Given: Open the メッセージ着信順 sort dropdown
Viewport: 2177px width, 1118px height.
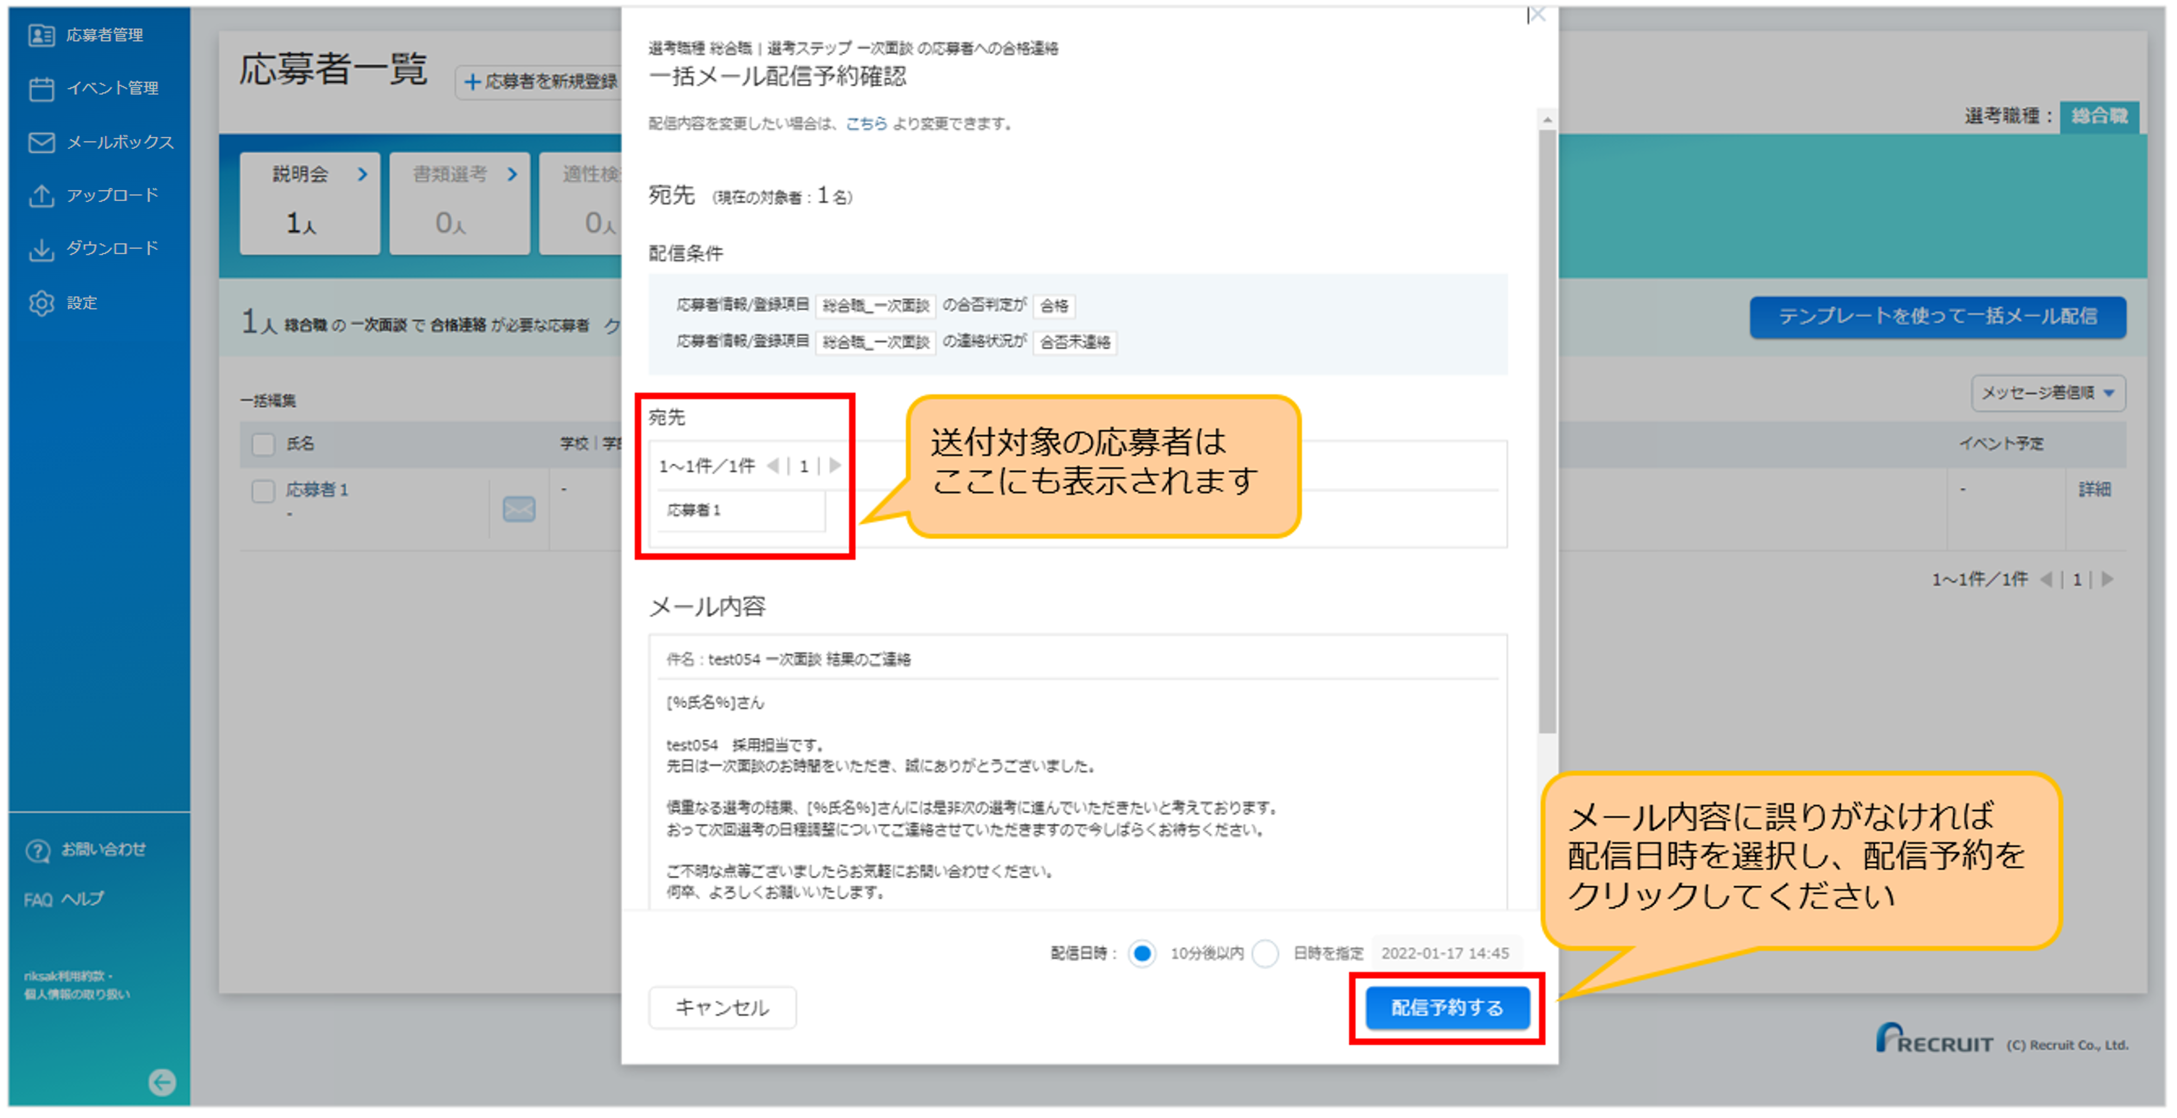Looking at the screenshot, I should coord(2048,393).
